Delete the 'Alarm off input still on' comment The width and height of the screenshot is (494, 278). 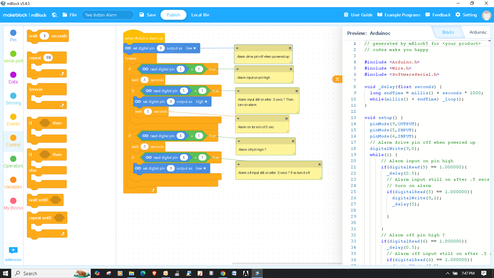320,164
